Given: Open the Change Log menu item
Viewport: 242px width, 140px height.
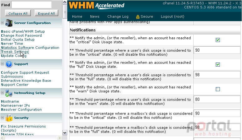Looking at the screenshot, I should tap(118, 16).
